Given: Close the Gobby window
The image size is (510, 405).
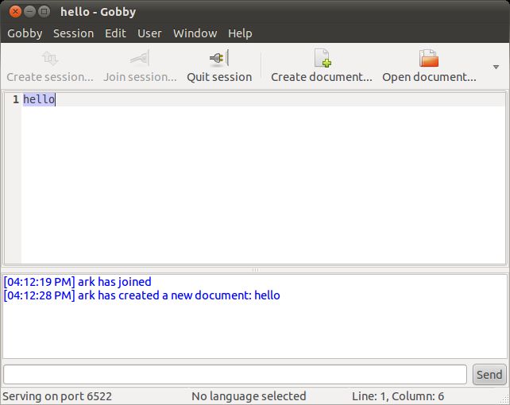Looking at the screenshot, I should 15,12.
